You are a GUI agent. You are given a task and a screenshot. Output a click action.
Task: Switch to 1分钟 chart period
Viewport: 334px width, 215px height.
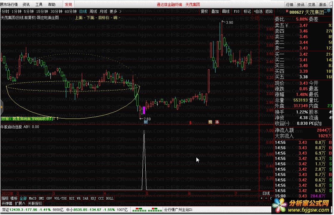pos(16,12)
